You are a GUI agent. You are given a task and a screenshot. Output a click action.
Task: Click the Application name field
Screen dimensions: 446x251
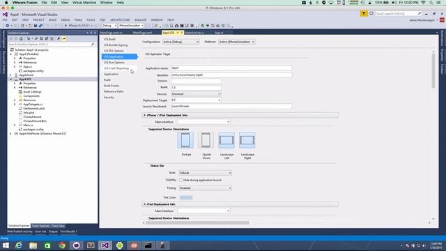[231, 68]
